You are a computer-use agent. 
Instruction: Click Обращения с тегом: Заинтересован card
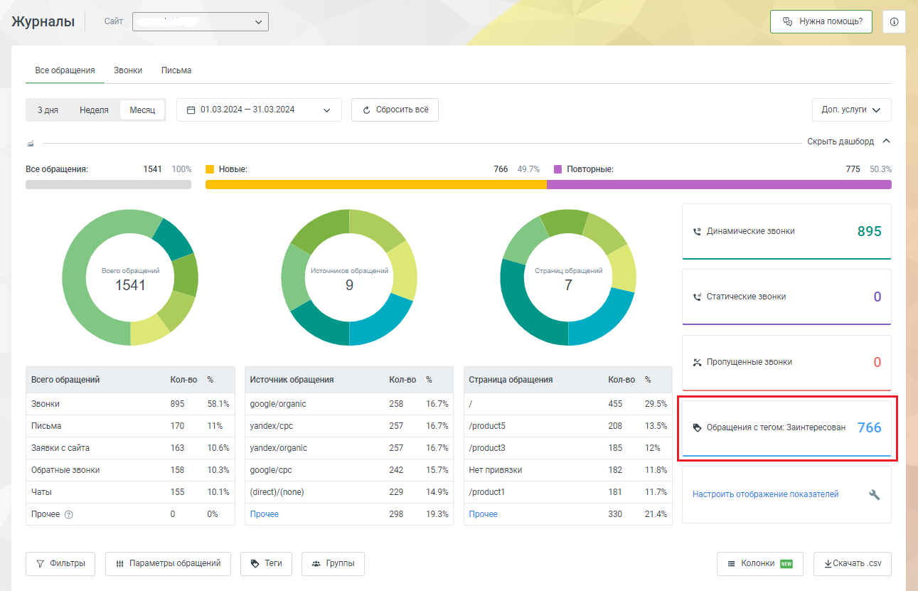click(786, 428)
